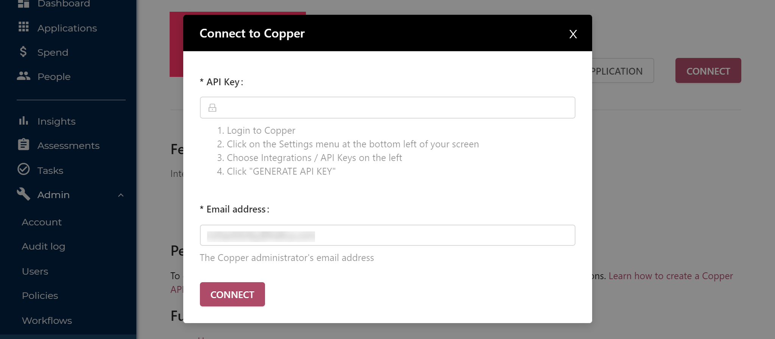This screenshot has width=775, height=339.
Task: Click the Tasks checkmark circle icon
Action: [x=23, y=169]
